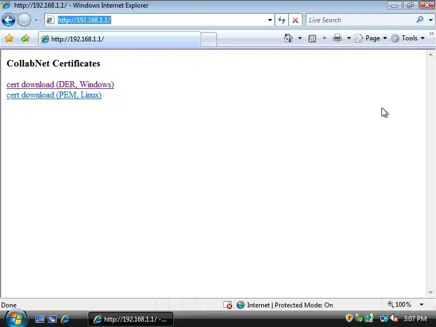The height and width of the screenshot is (327, 436).
Task: Click the Home toolbar icon
Action: 288,38
